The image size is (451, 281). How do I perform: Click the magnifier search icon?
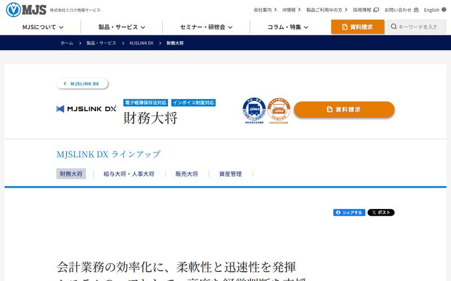(x=393, y=26)
